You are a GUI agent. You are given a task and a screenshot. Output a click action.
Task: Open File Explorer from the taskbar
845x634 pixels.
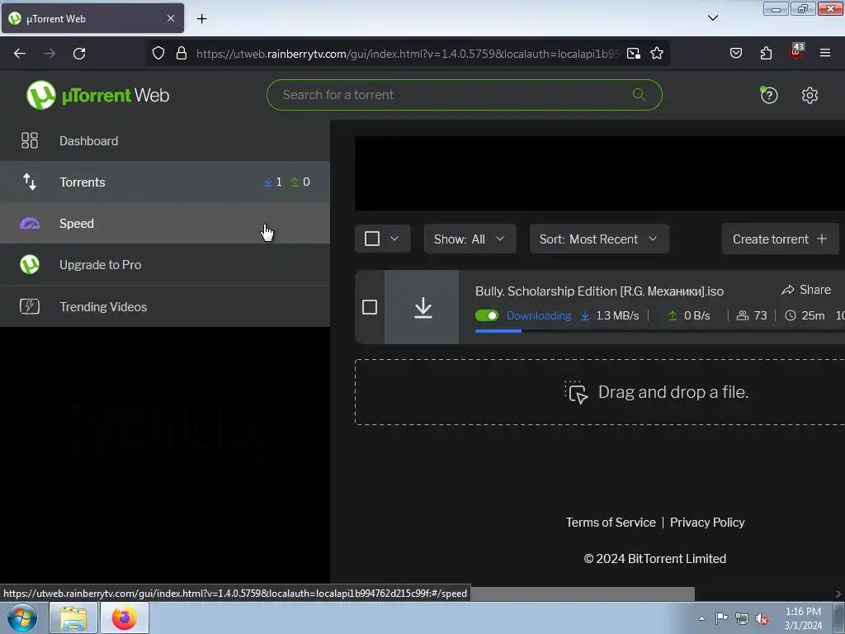pyautogui.click(x=73, y=618)
